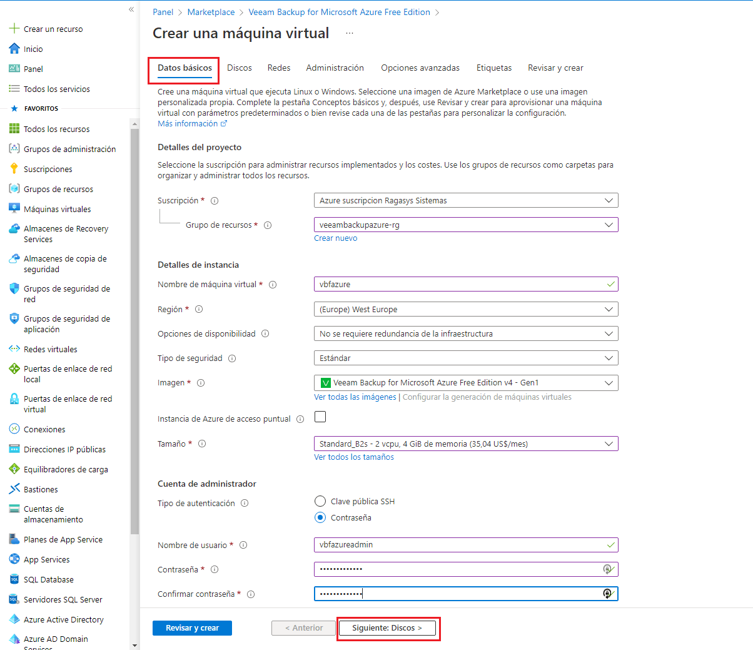This screenshot has width=753, height=650.
Task: Click the Servidores SQL Server icon
Action: (14, 599)
